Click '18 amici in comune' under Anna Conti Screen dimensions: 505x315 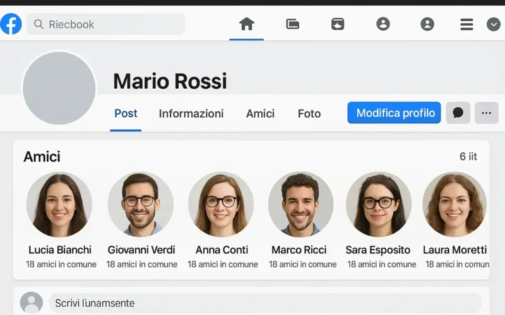[223, 264]
